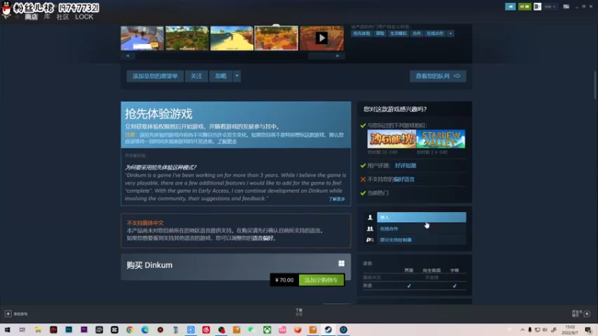Open the 好评如潮 user reviews link
This screenshot has width=598, height=336.
coord(405,166)
